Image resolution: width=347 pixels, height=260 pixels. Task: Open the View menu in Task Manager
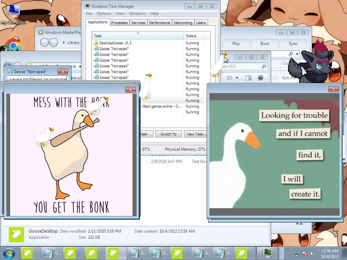pos(120,14)
